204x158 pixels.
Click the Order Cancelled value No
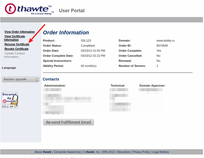(158, 56)
